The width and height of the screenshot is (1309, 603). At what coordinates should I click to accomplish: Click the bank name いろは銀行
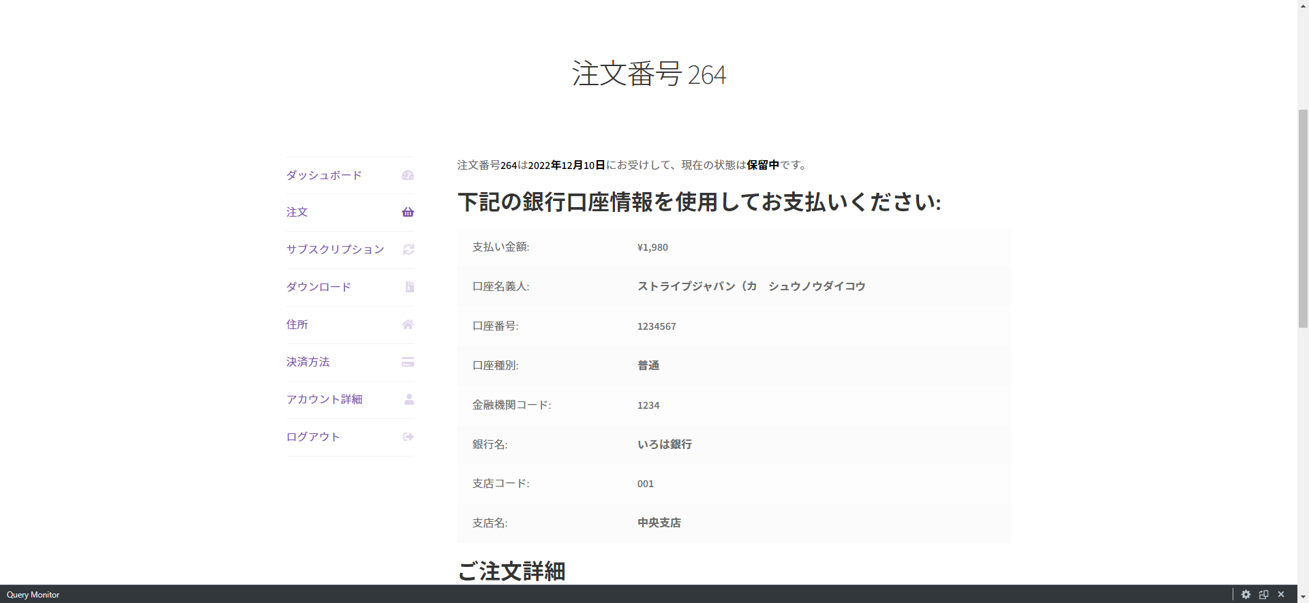coord(665,444)
